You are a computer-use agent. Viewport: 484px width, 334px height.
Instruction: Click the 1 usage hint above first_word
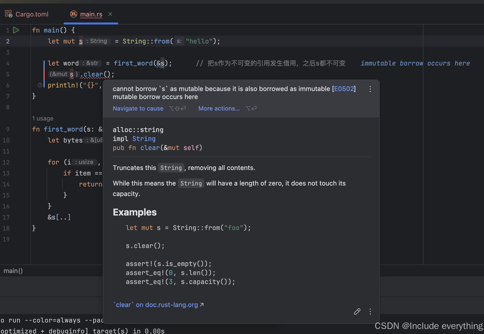point(43,118)
